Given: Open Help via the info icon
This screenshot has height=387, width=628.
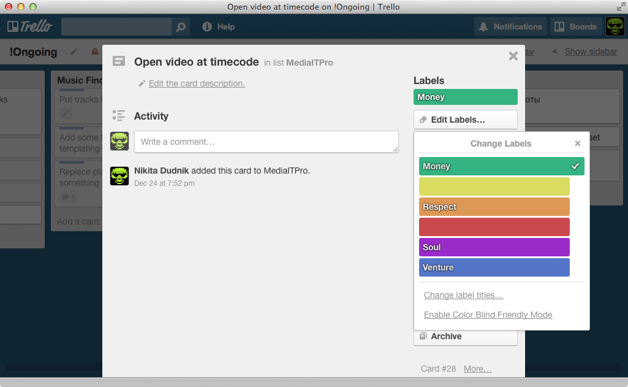Looking at the screenshot, I should point(207,27).
